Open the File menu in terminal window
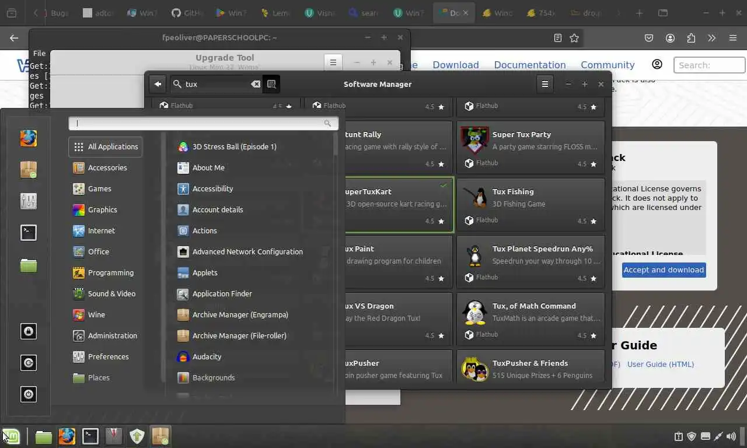This screenshot has height=448, width=747. tap(39, 53)
